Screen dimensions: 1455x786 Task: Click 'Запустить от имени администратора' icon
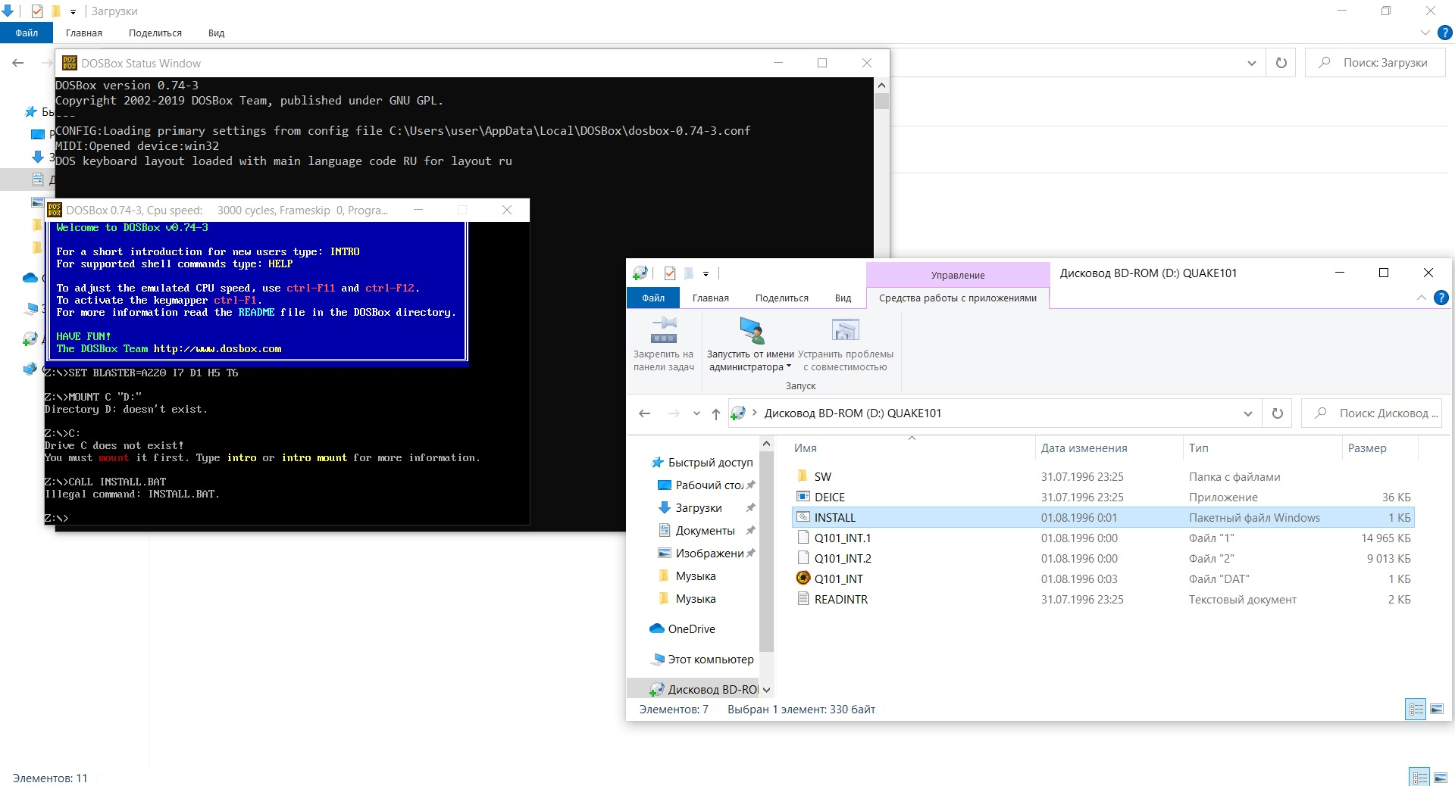(x=751, y=331)
